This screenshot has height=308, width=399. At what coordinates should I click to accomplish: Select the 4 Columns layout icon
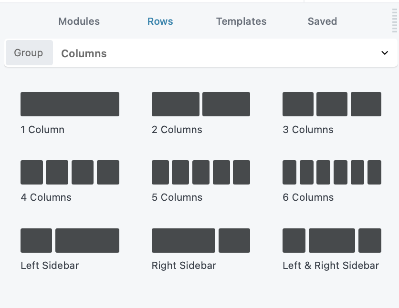[70, 172]
